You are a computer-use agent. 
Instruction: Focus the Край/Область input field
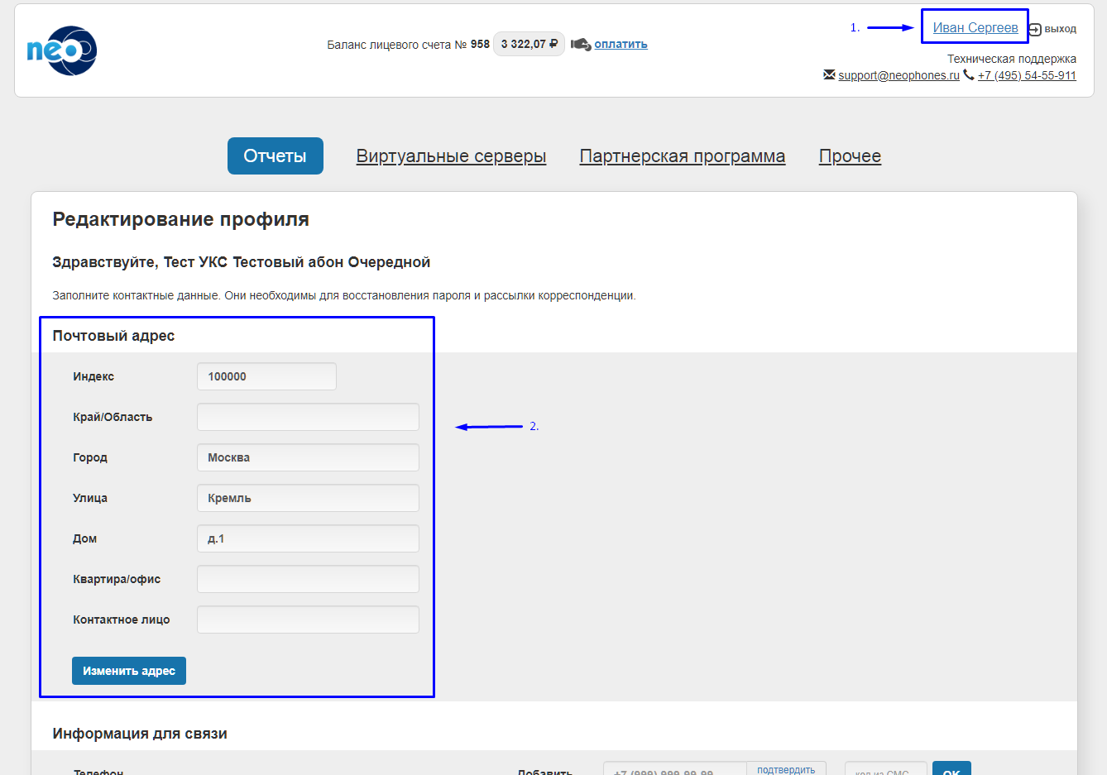tap(308, 417)
